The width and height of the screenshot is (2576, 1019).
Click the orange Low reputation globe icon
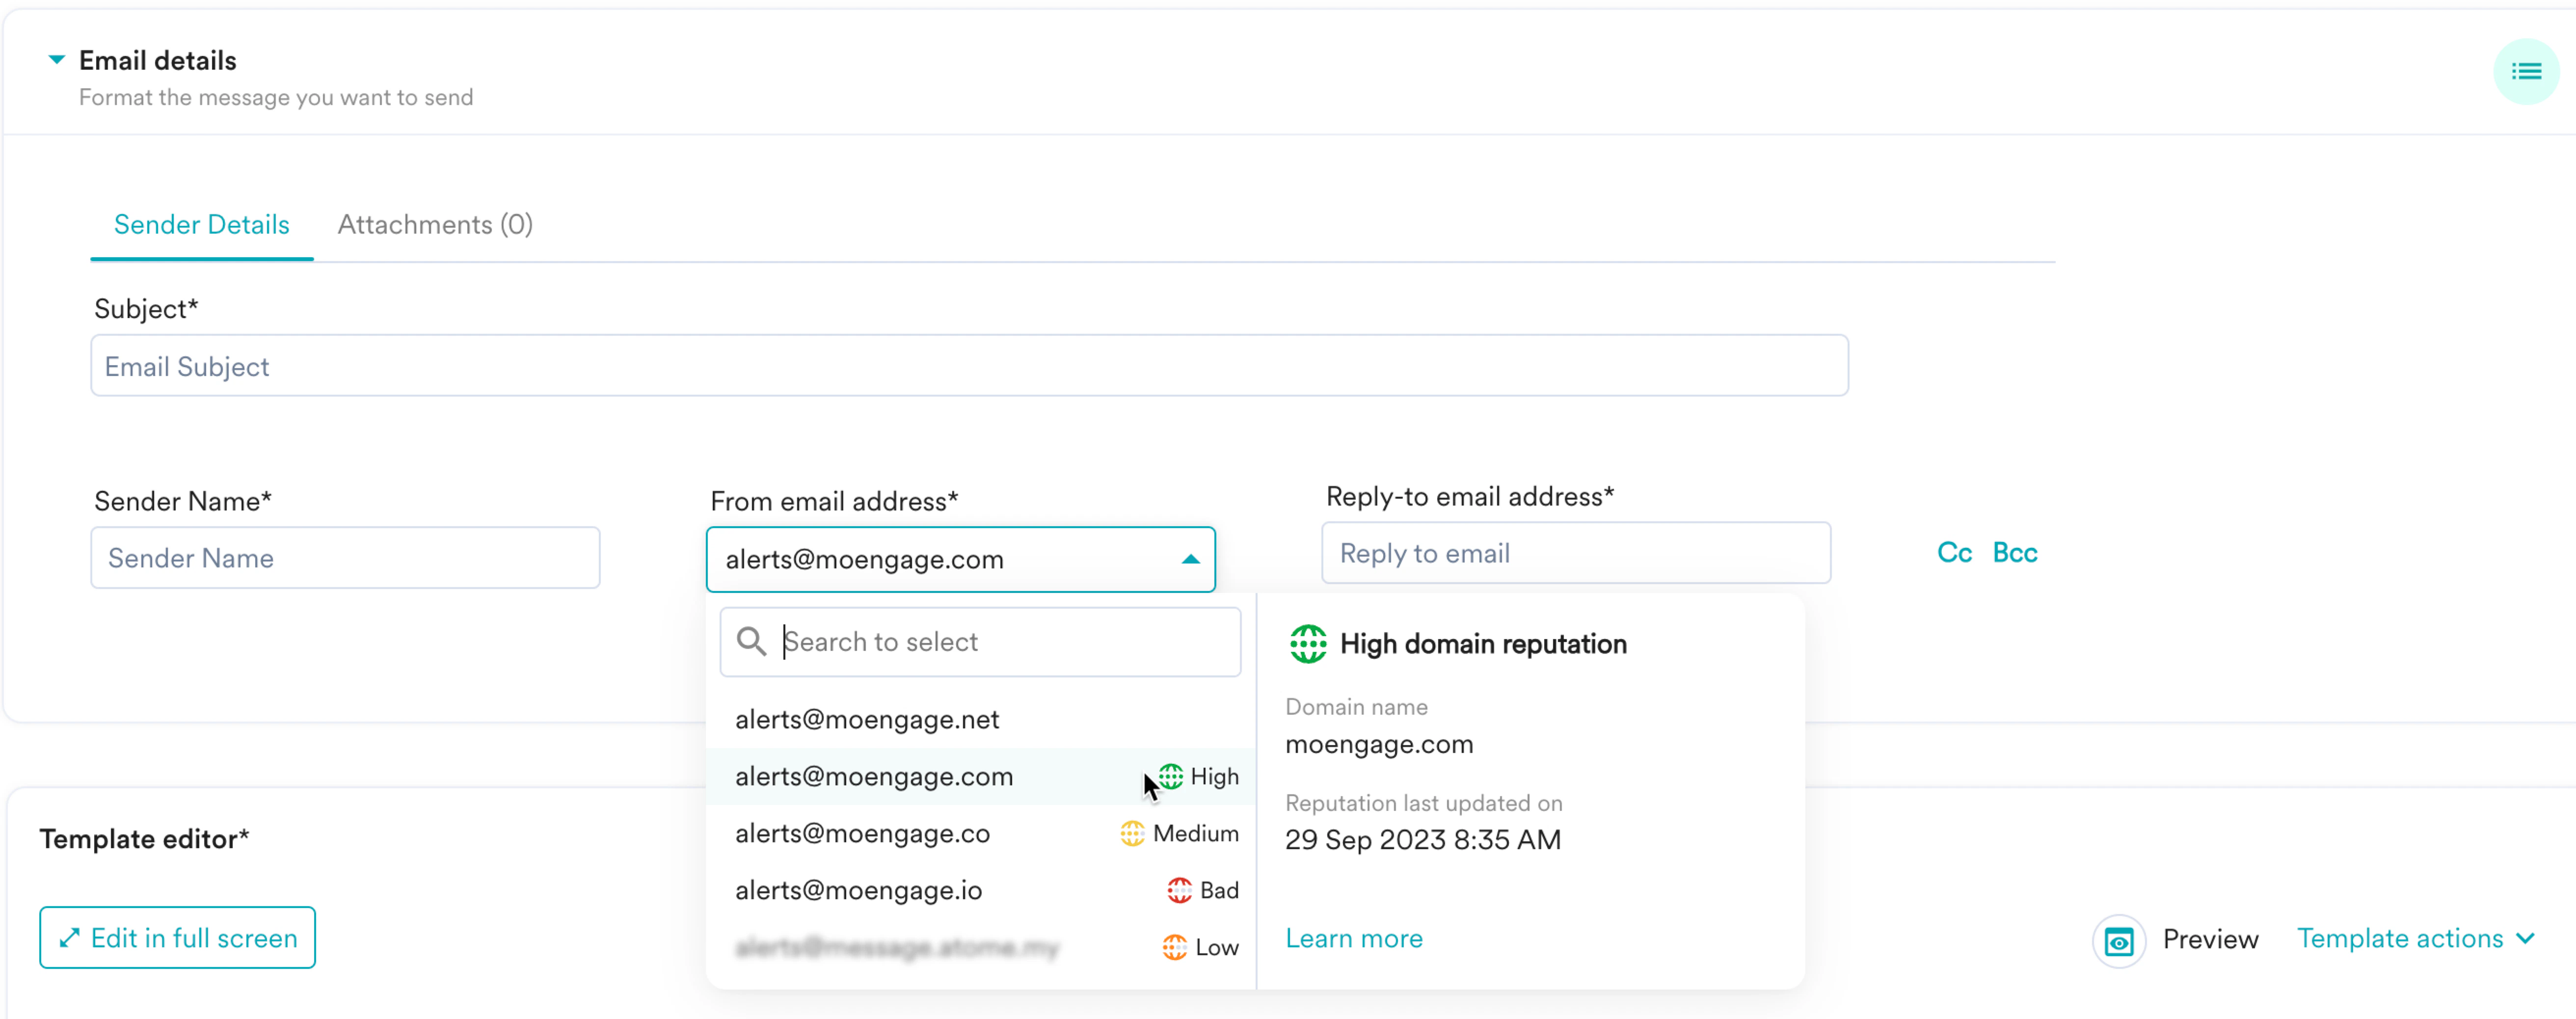tap(1174, 947)
